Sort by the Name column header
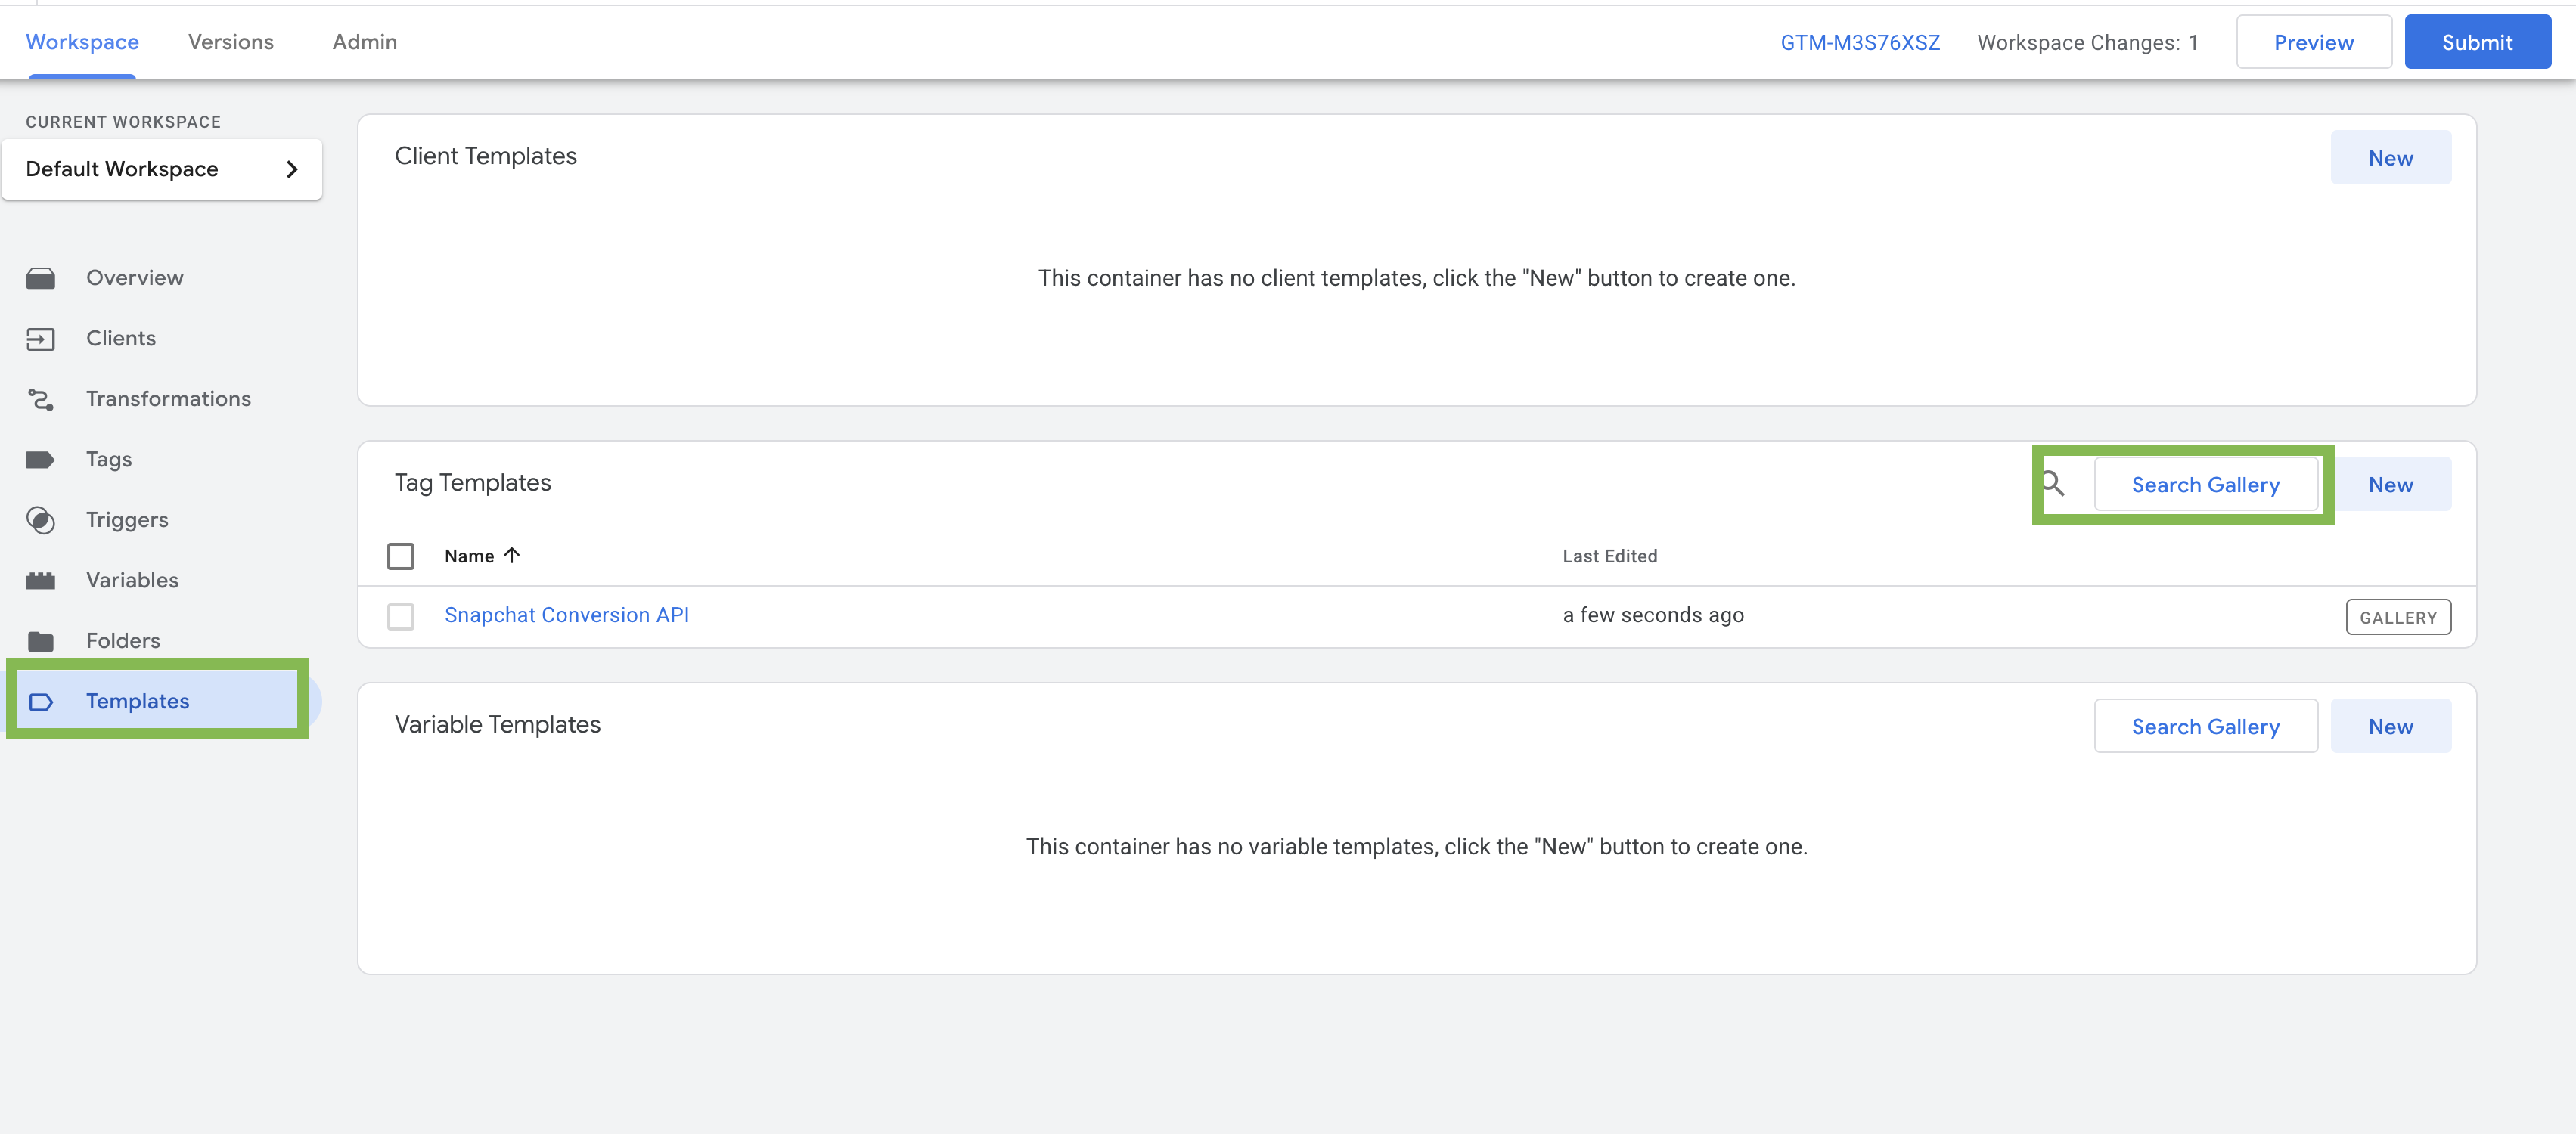 (x=469, y=556)
